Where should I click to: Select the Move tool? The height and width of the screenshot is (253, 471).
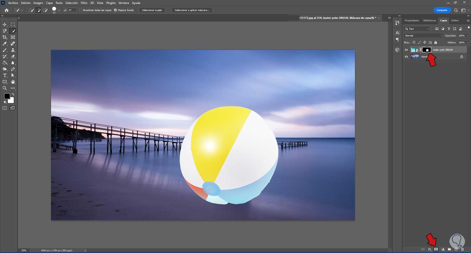pyautogui.click(x=5, y=24)
